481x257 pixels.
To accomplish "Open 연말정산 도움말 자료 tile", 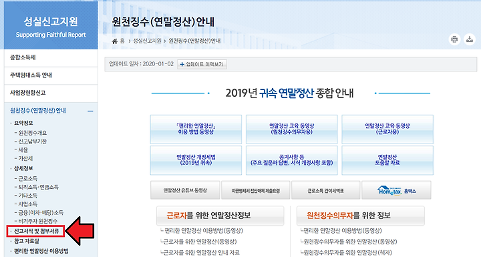I will pyautogui.click(x=387, y=160).
